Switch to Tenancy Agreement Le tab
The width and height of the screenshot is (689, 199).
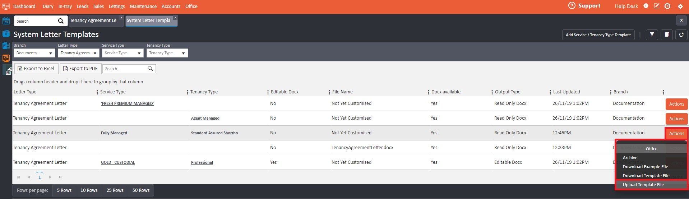coord(93,20)
